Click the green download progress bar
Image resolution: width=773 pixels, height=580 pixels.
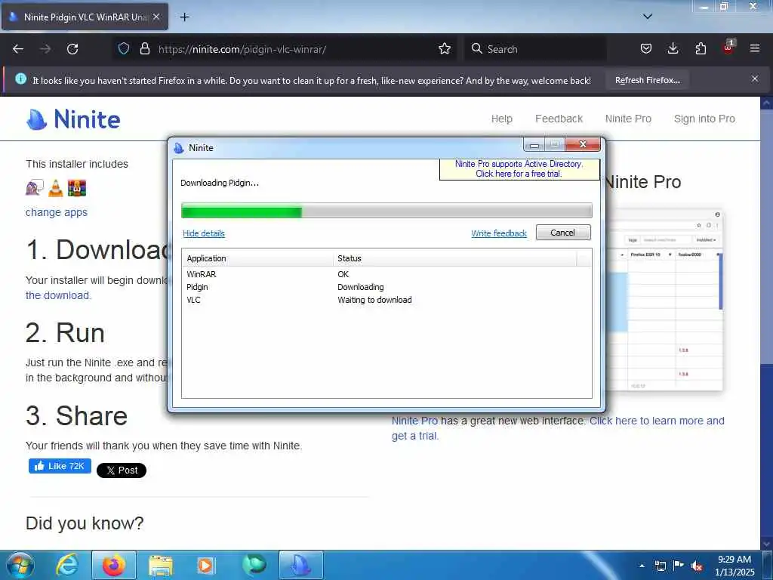(x=386, y=212)
